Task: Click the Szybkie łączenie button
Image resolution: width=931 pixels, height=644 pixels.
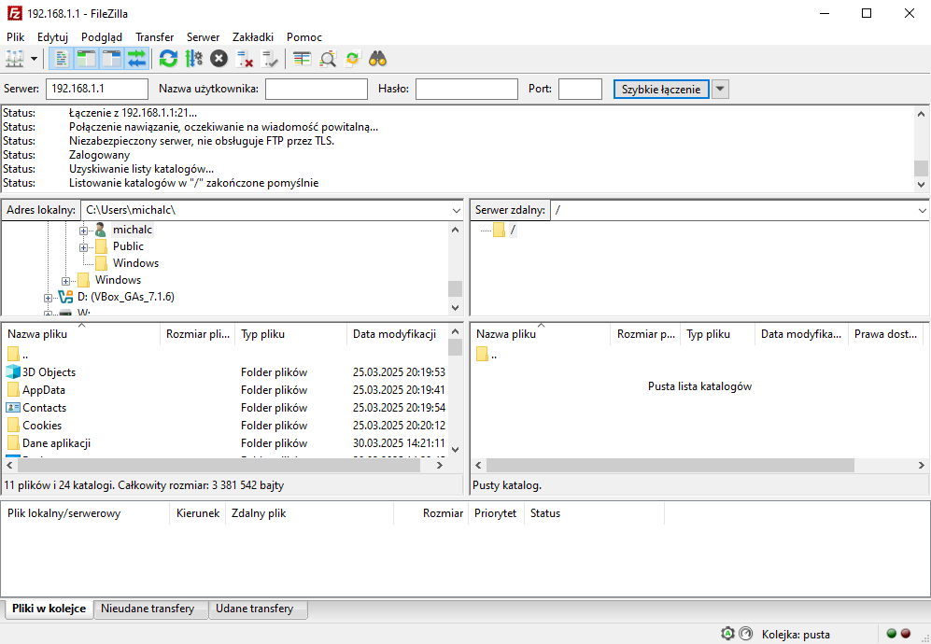Action: [661, 89]
